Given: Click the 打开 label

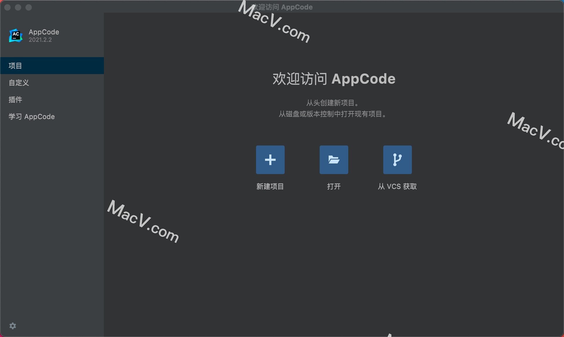Looking at the screenshot, I should pyautogui.click(x=334, y=187).
